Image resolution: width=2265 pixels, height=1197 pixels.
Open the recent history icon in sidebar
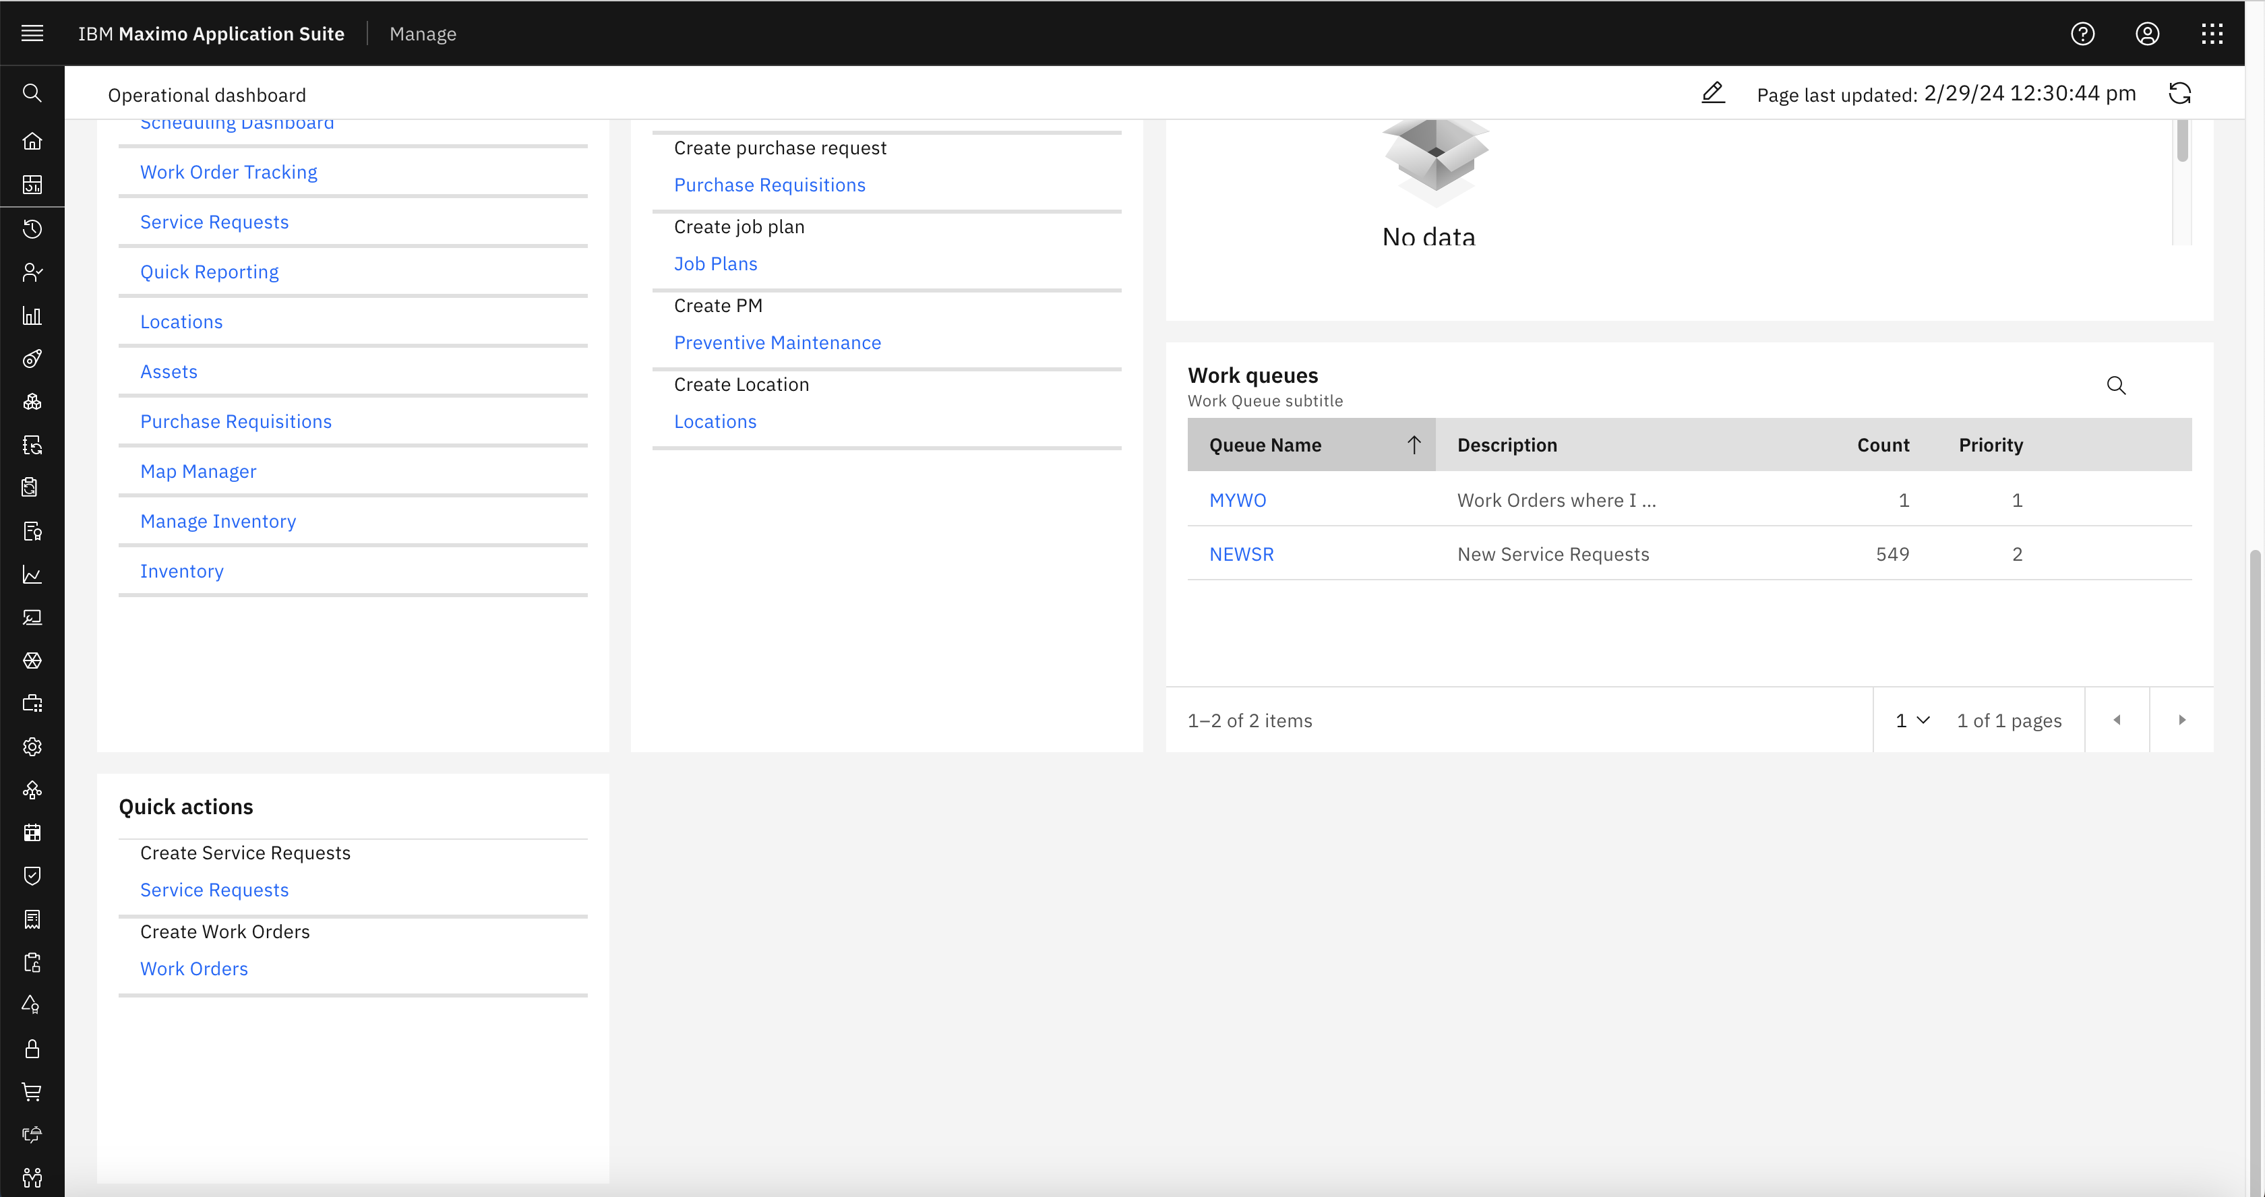(32, 229)
